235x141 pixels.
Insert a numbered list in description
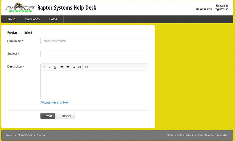click(67, 67)
